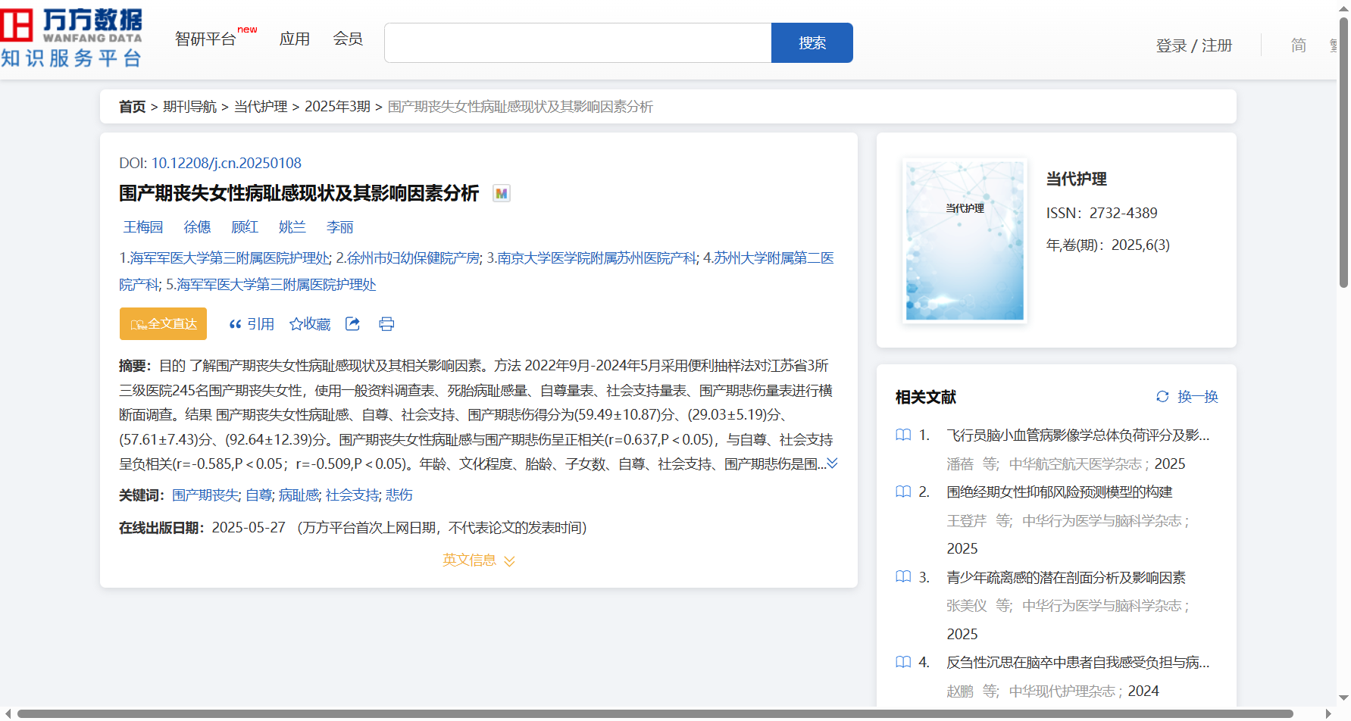Click the Wanfang Data logo
Screen dimensions: 1351x721
[x=72, y=38]
